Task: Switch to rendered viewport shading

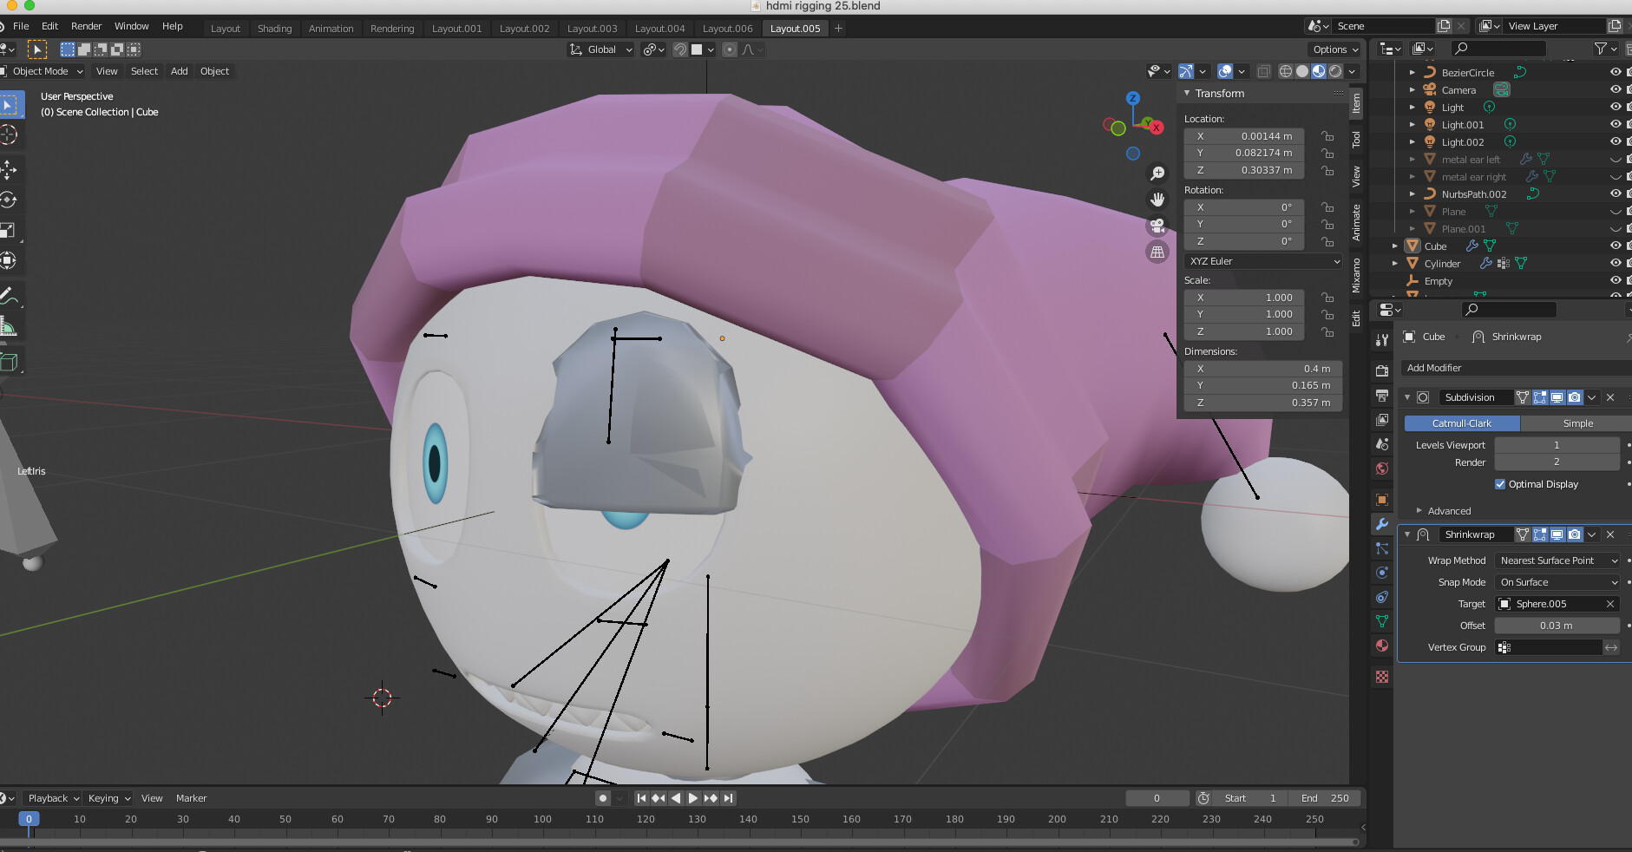Action: 1335,71
